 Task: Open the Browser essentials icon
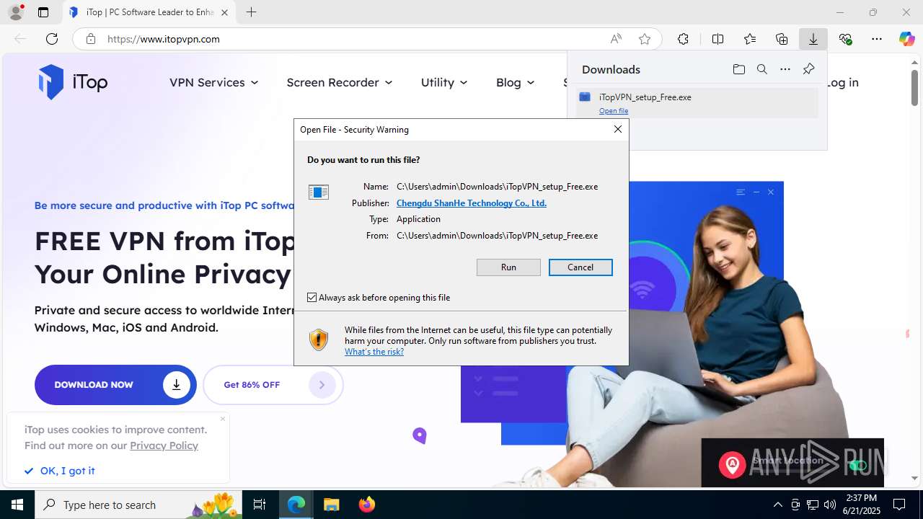pos(845,39)
